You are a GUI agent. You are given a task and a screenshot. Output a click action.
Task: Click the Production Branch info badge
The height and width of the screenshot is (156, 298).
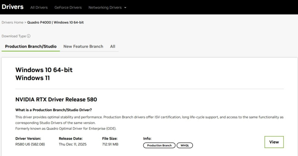click(159, 146)
